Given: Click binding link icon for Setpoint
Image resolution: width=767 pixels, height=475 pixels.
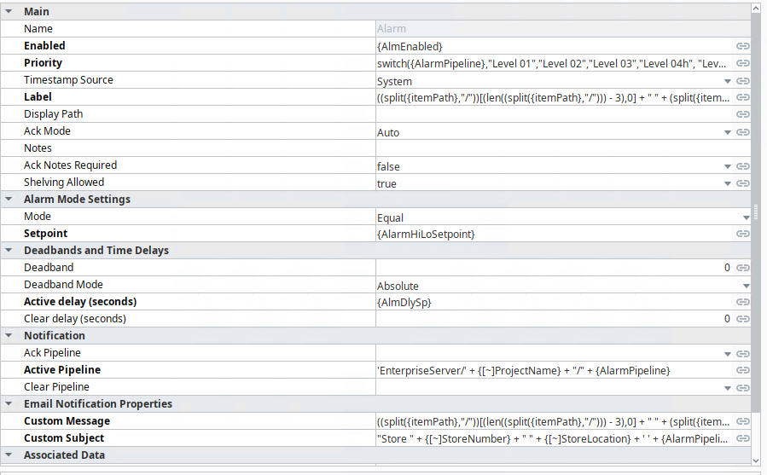Looking at the screenshot, I should coord(743,234).
